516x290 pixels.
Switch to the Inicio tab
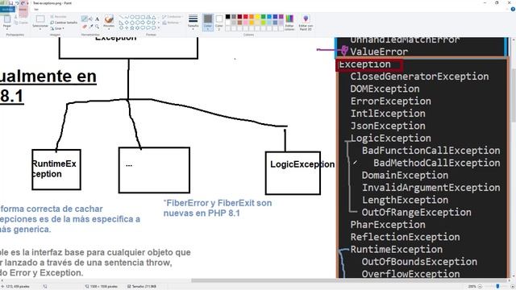point(23,9)
